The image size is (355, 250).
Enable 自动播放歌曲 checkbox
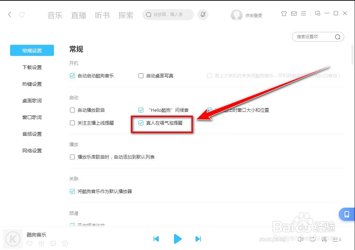click(x=72, y=110)
